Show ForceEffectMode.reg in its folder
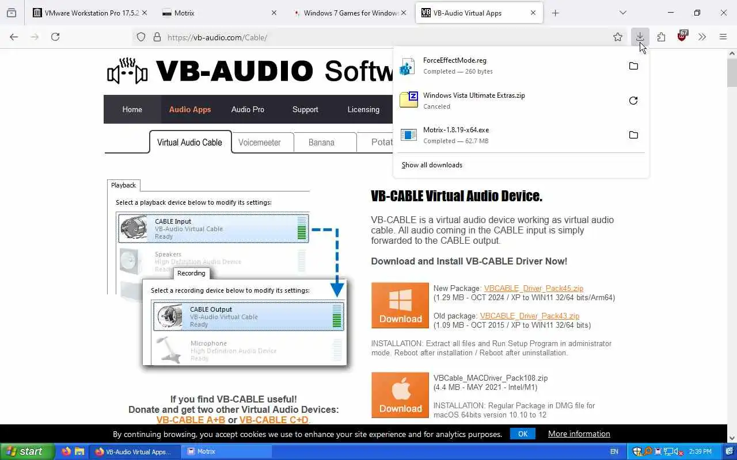Viewport: 737px width, 460px height. pyautogui.click(x=633, y=66)
